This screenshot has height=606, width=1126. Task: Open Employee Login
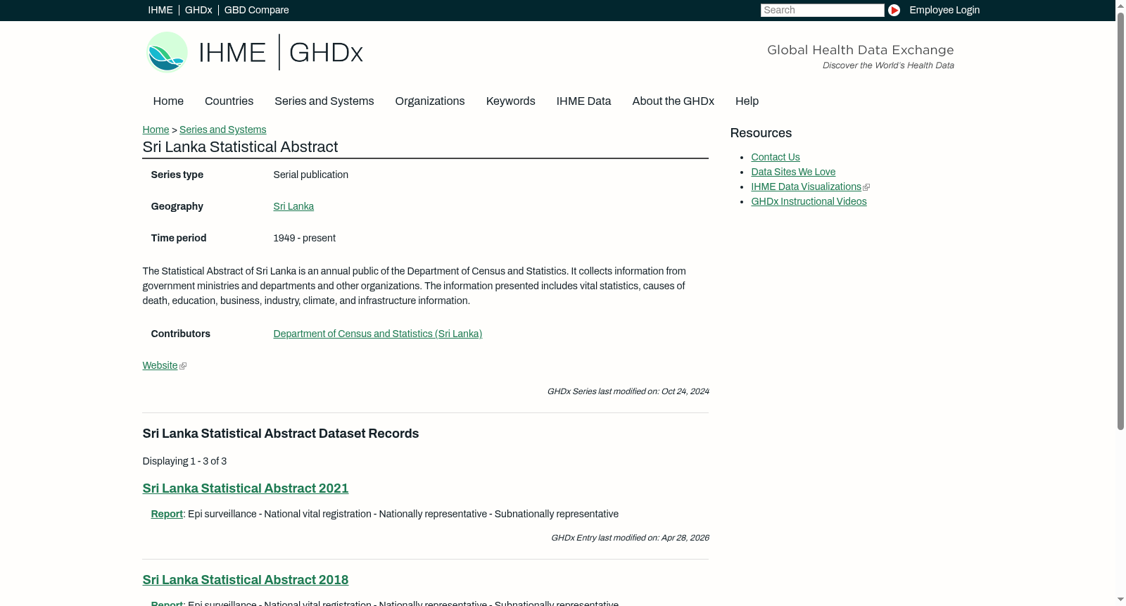click(x=944, y=10)
